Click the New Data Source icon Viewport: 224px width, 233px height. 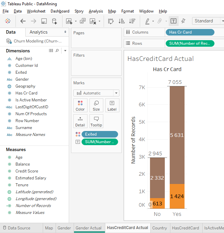55,21
